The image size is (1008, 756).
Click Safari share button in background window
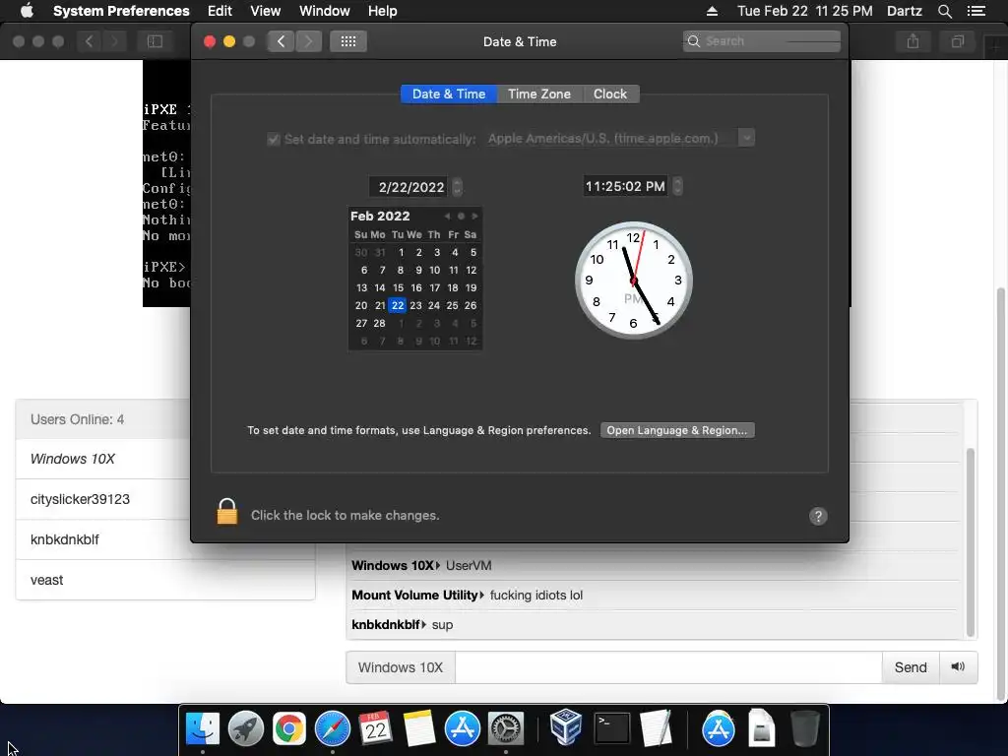click(x=913, y=41)
